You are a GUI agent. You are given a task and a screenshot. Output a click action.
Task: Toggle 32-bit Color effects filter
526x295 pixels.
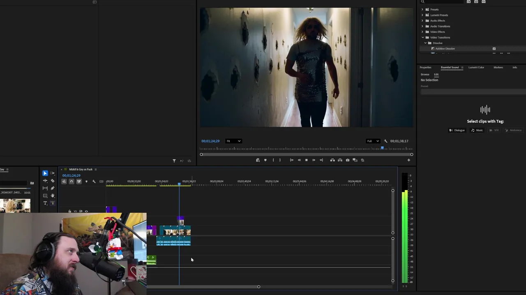(476, 2)
